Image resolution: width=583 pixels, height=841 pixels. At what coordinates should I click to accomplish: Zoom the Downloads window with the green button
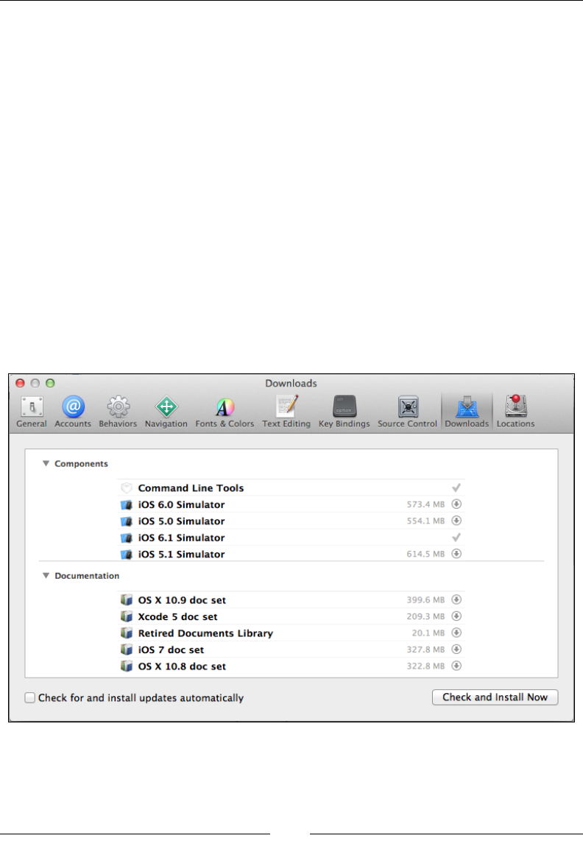pos(50,383)
